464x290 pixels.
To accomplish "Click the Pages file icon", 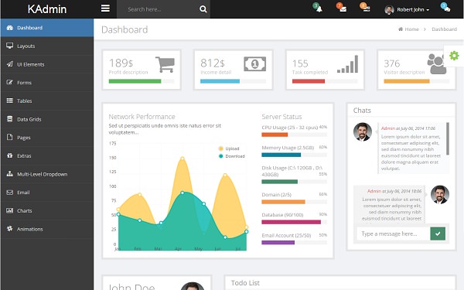I will pos(10,137).
